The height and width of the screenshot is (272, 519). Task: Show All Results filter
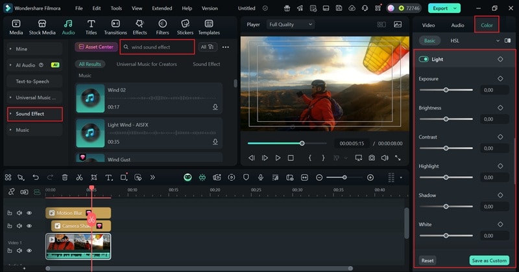[90, 64]
